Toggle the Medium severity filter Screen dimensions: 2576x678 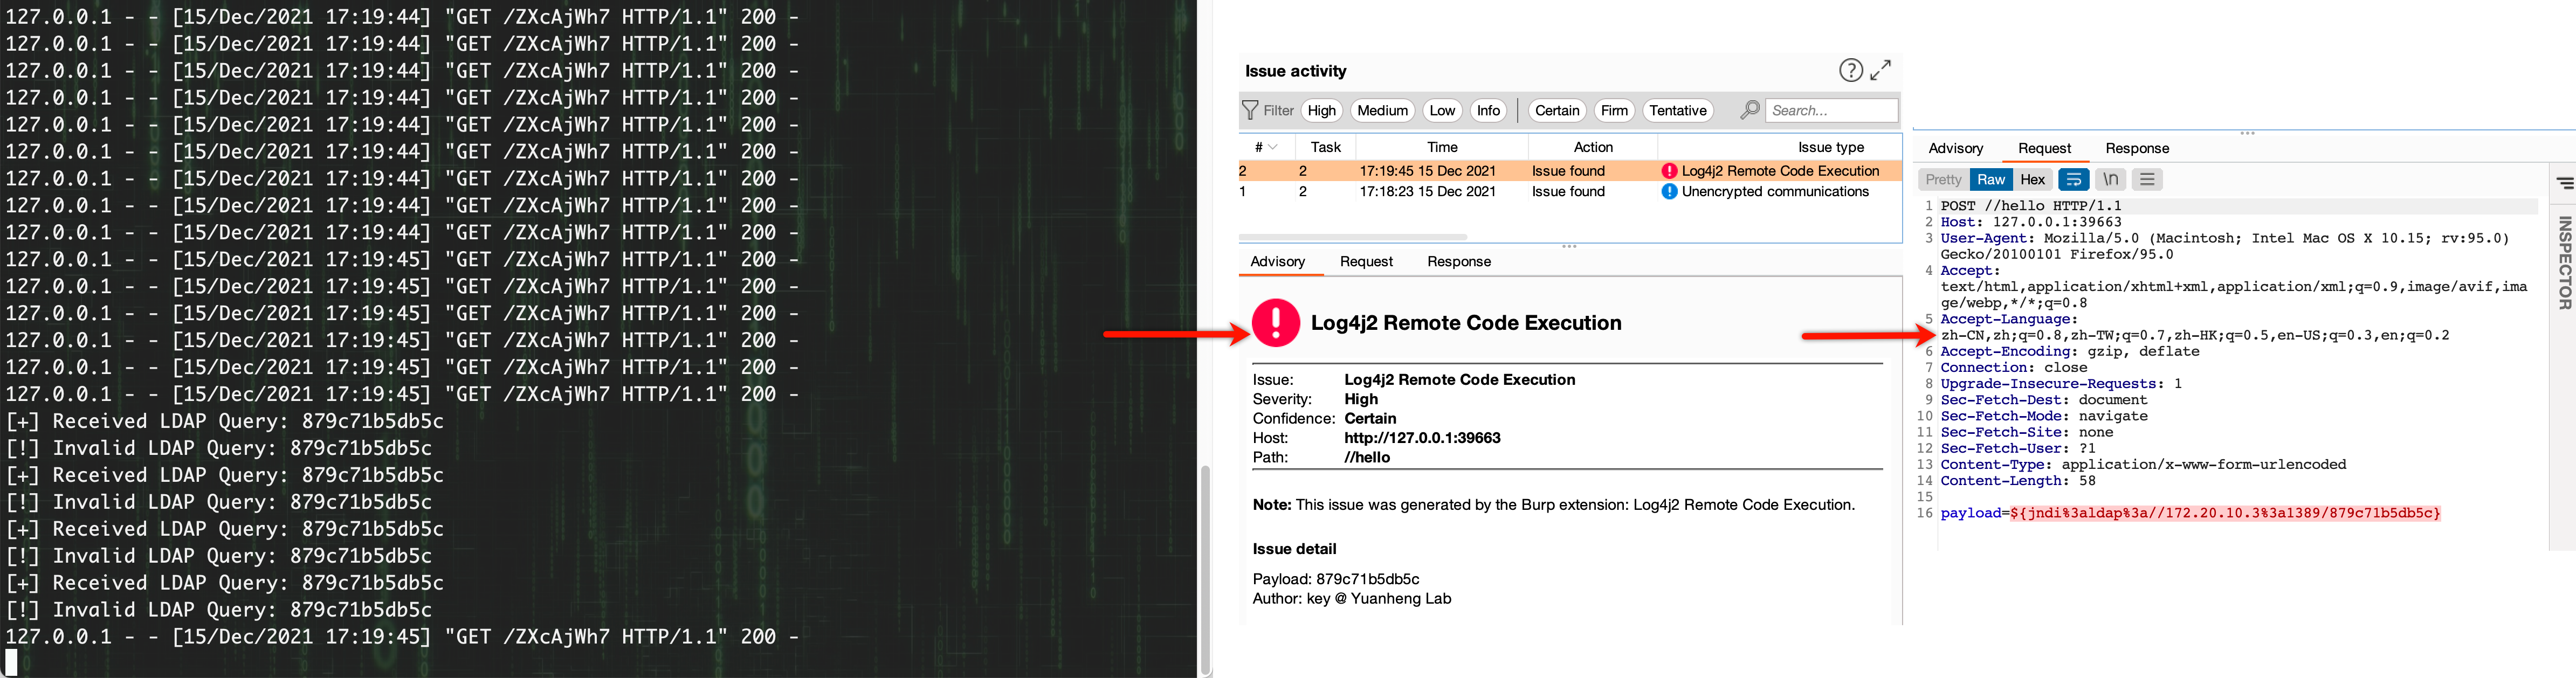pyautogui.click(x=1382, y=110)
